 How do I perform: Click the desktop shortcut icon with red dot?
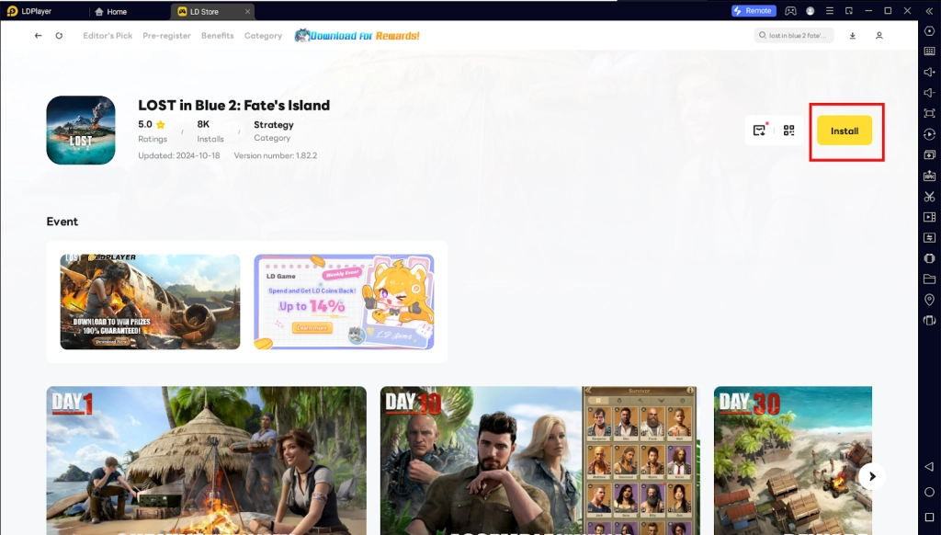coord(760,130)
